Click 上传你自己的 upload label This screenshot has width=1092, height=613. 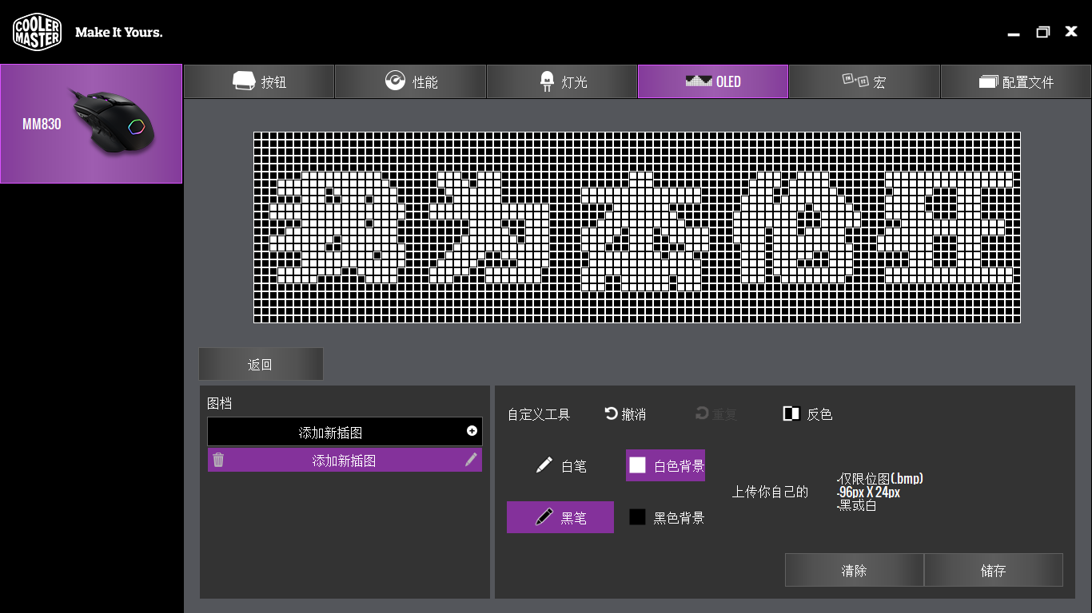click(x=770, y=492)
